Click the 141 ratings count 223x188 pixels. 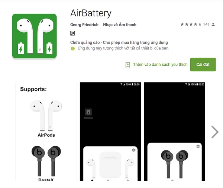coord(206,24)
